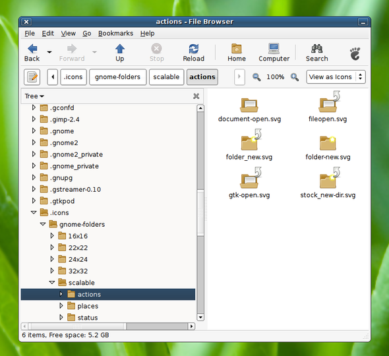Open the File menu
This screenshot has width=389, height=356.
coord(30,33)
